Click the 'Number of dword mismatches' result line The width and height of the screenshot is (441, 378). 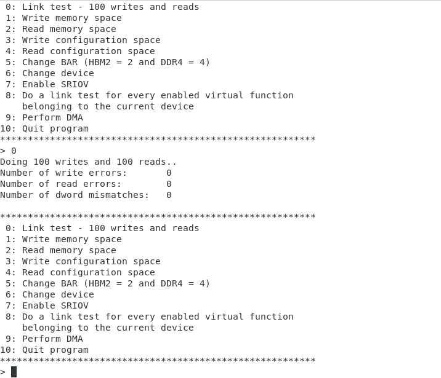[86, 195]
